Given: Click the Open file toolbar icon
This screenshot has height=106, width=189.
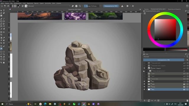Looking at the screenshot, I should [x=5, y=6].
